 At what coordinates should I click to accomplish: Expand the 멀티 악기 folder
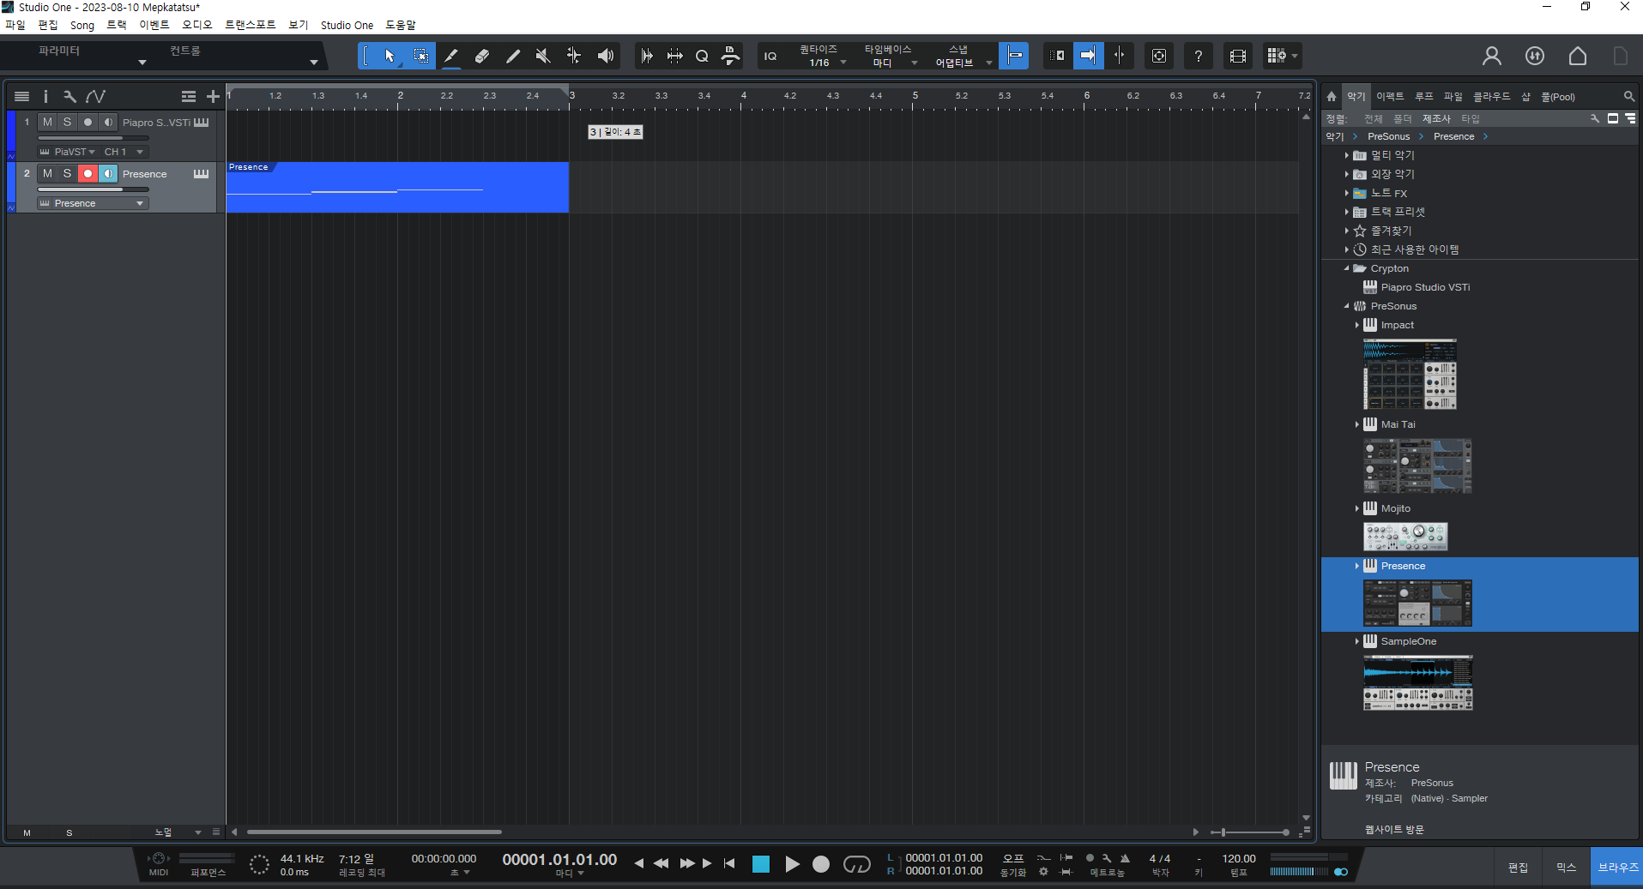pos(1346,155)
